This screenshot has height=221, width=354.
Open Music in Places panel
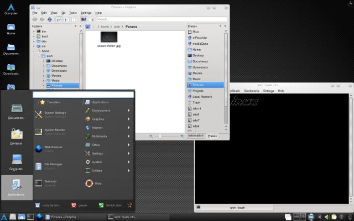coord(194,79)
